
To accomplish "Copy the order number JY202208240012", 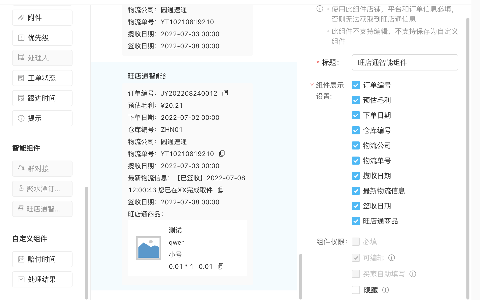I will pos(225,93).
